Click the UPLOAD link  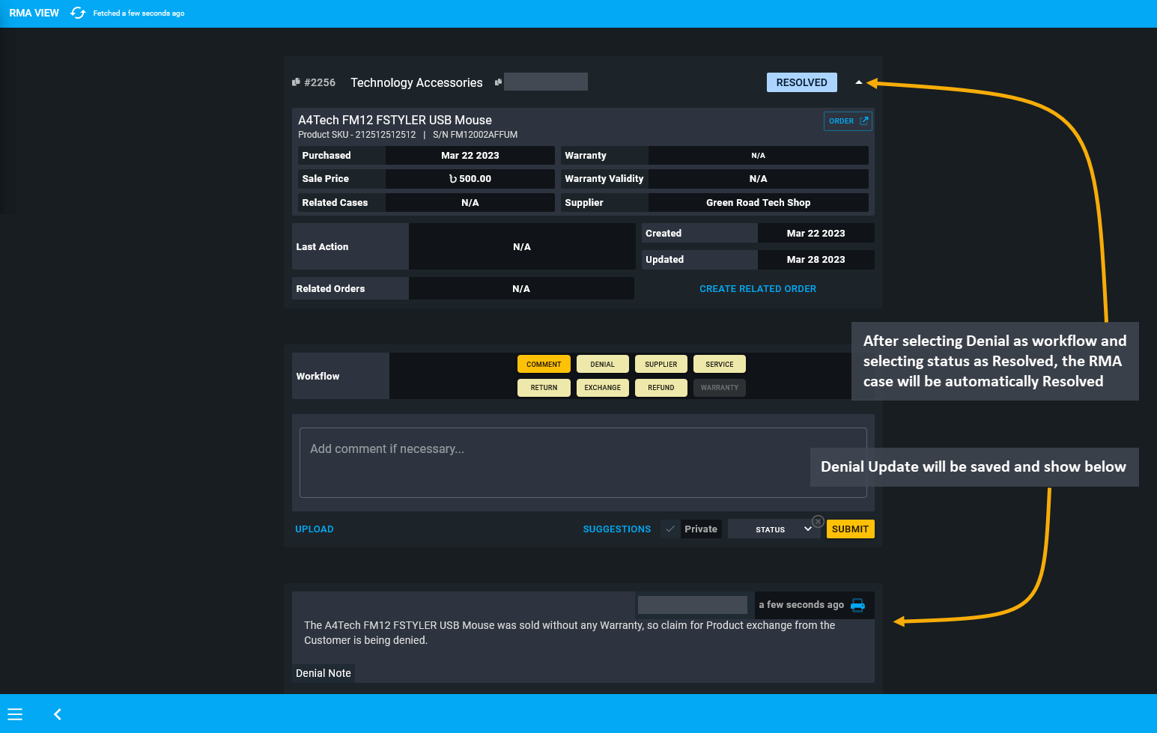point(315,529)
